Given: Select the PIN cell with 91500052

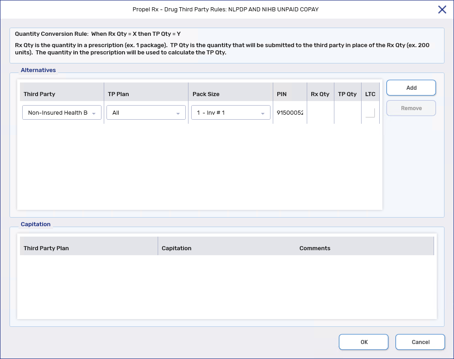Looking at the screenshot, I should point(290,113).
